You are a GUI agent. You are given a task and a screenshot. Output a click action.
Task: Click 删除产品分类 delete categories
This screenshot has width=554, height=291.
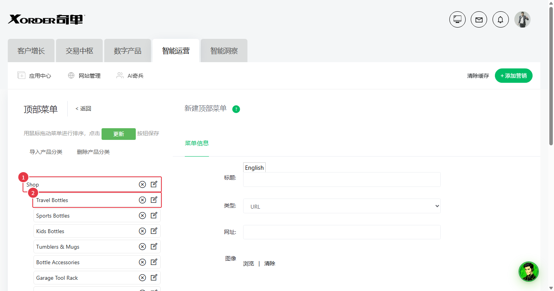click(93, 152)
